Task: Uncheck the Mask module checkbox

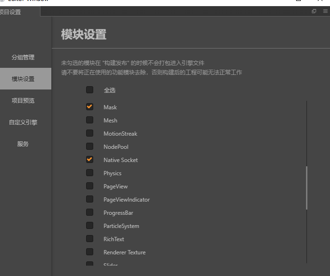Action: point(89,107)
